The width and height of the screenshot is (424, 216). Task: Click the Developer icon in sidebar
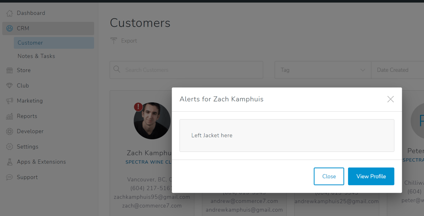[x=10, y=131]
